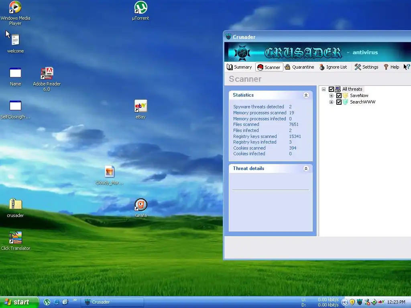
Task: Switch to the Summary tab
Action: (x=239, y=67)
